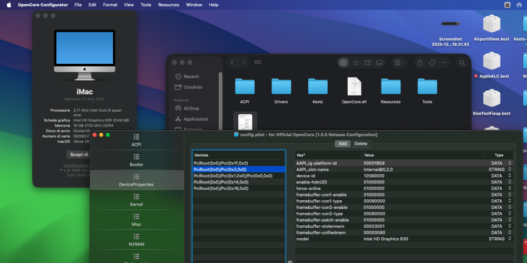Open the Help menu
This screenshot has height=263, width=527.
(x=213, y=5)
